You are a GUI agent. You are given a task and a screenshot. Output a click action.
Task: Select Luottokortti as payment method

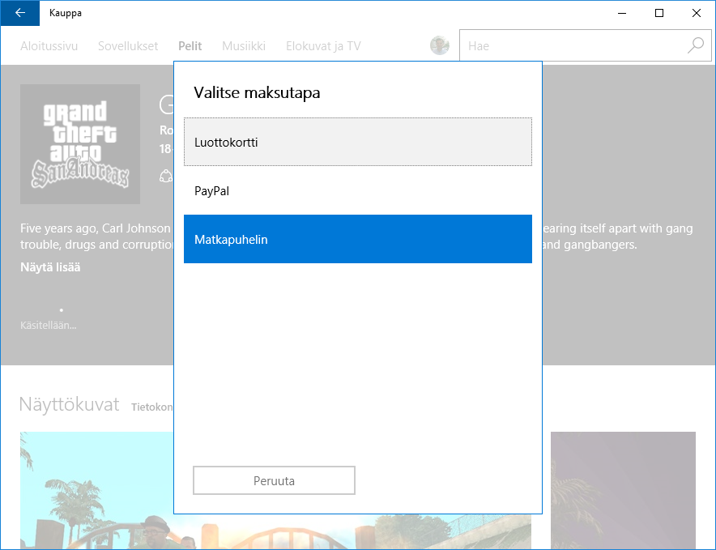[x=357, y=142]
